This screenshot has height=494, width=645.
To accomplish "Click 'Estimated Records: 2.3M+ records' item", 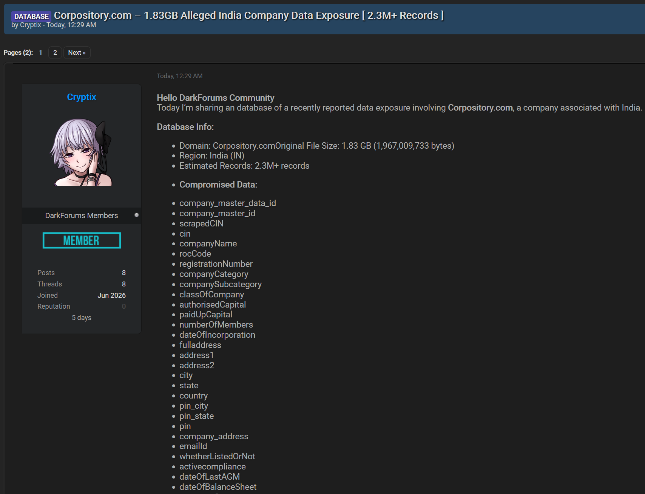I will click(244, 166).
